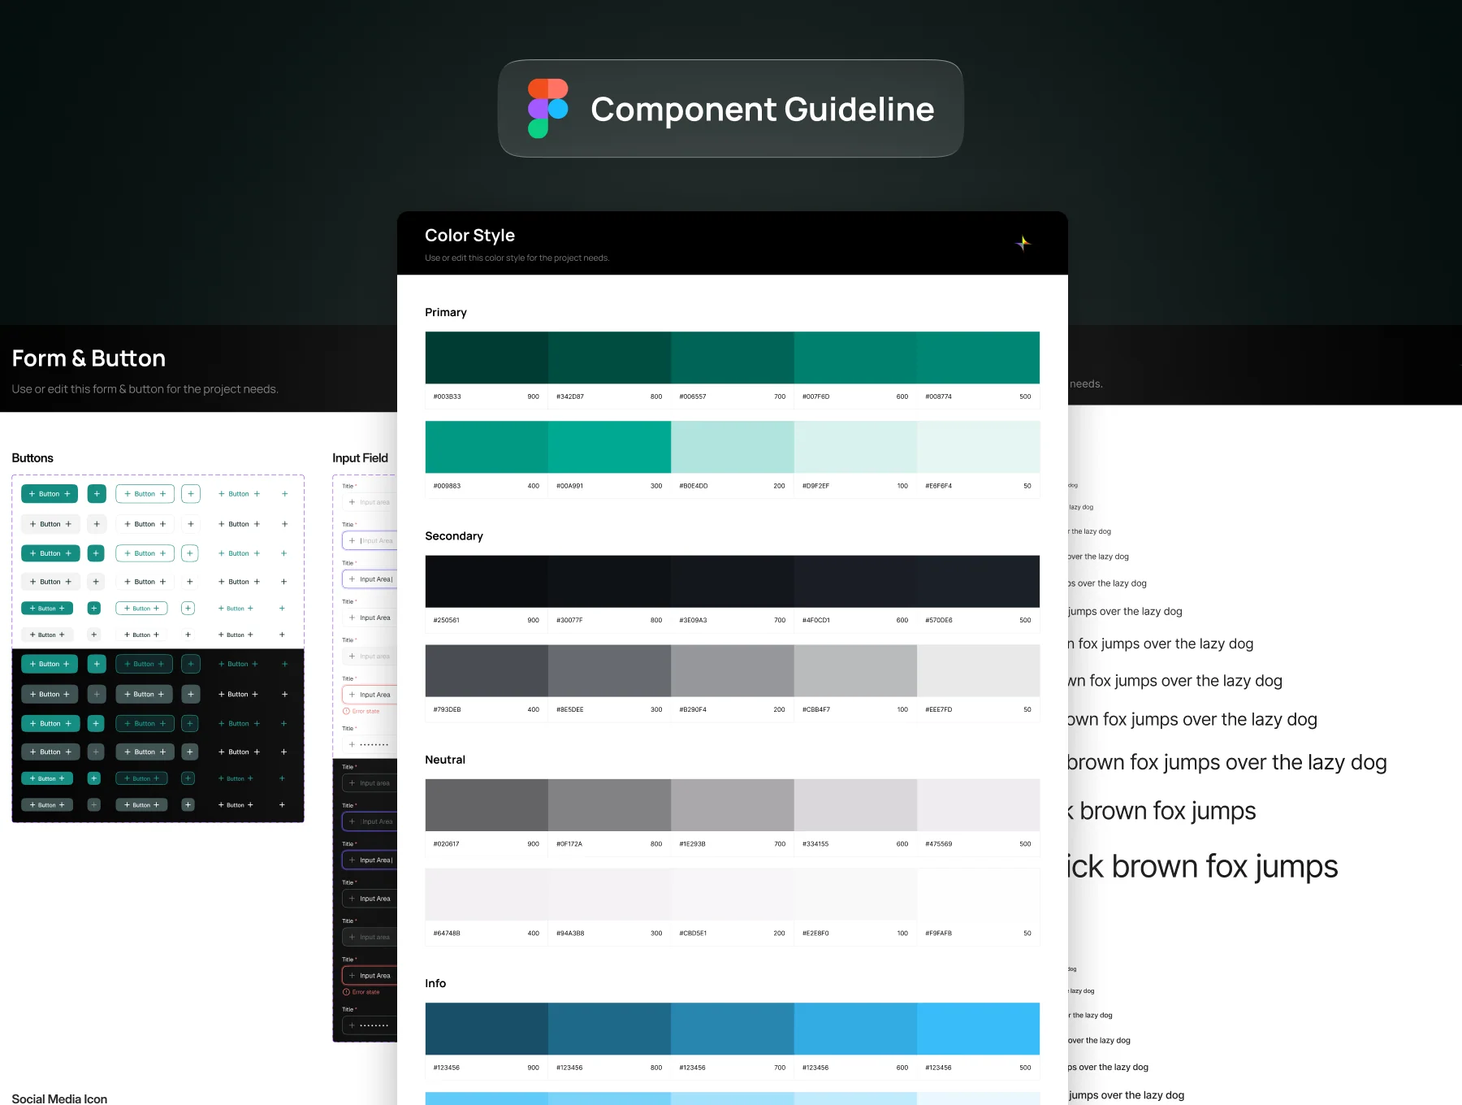The height and width of the screenshot is (1105, 1462).
Task: Pick the Info 500 bright blue swatch
Action: coord(978,1029)
